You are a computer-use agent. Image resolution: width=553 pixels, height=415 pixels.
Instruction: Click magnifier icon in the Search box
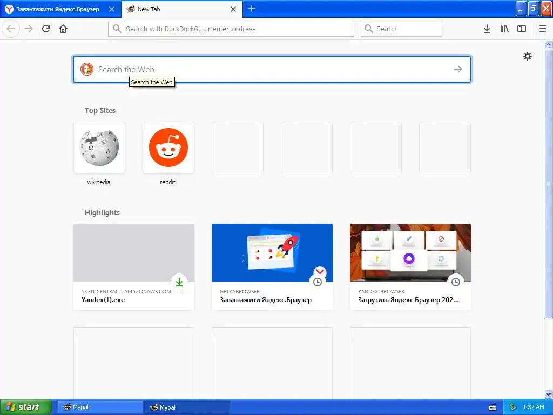click(x=368, y=29)
